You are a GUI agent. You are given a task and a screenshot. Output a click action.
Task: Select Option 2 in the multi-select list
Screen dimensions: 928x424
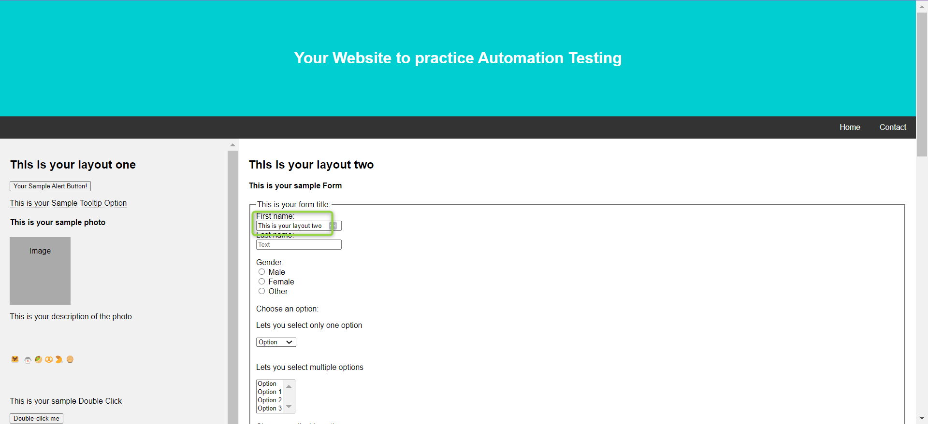[270, 400]
